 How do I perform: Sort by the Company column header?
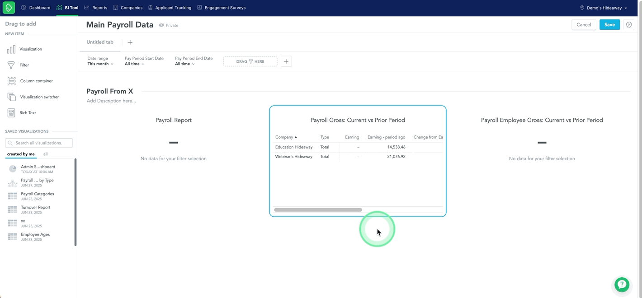[286, 137]
